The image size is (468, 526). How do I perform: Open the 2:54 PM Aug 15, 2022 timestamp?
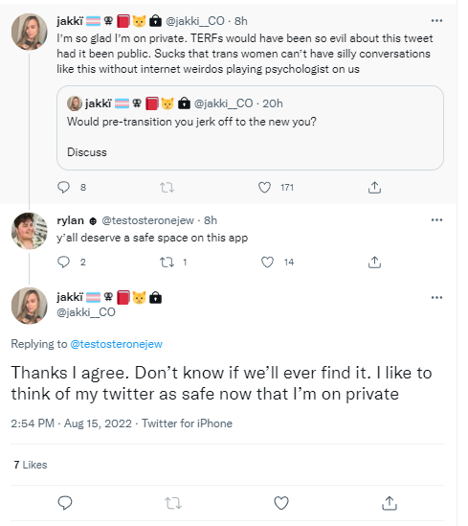coord(71,423)
